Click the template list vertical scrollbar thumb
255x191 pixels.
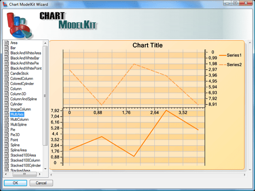[45, 96]
